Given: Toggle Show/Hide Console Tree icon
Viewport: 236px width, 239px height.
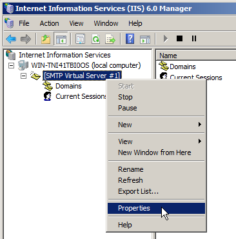Looking at the screenshot, I should click(x=61, y=39).
